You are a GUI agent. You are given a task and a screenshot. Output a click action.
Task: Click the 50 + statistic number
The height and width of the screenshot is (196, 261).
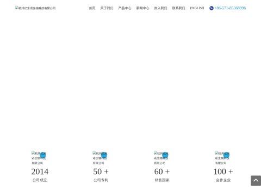(x=101, y=171)
